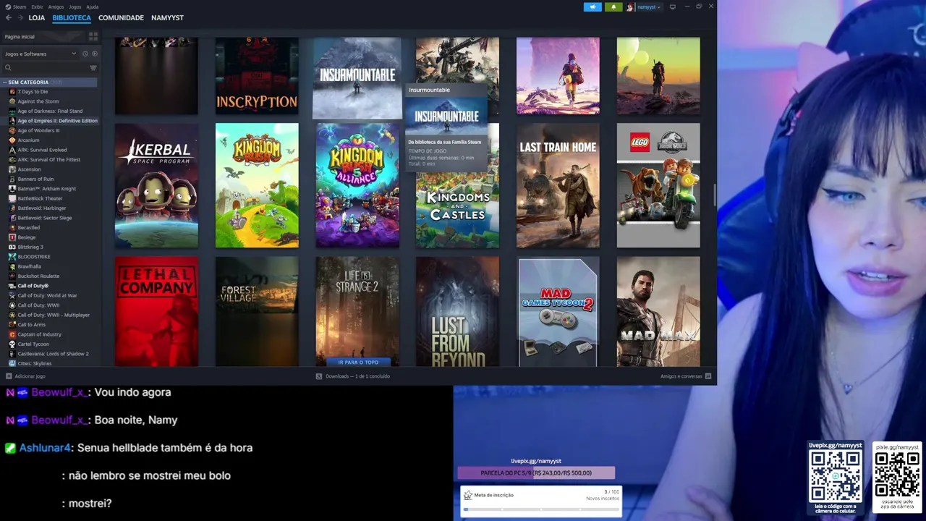Select Call of Duty® in sidebar
This screenshot has width=926, height=521.
(33, 286)
